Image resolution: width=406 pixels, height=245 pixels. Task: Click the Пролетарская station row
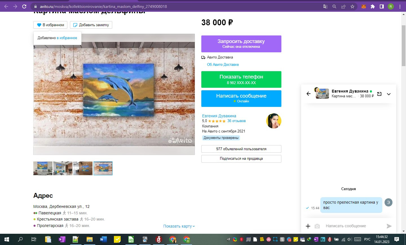(62, 226)
